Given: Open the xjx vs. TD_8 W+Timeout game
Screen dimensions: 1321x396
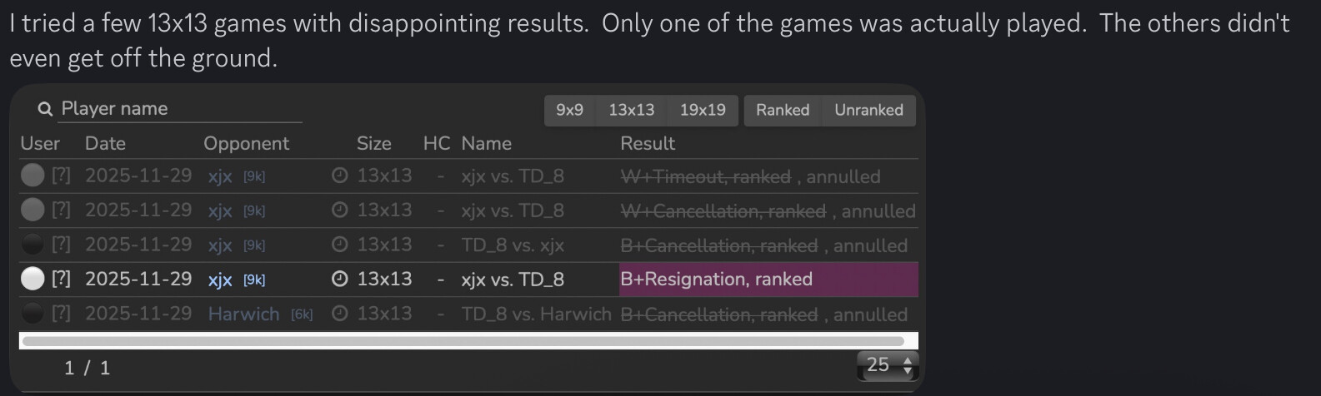Looking at the screenshot, I should pos(512,176).
